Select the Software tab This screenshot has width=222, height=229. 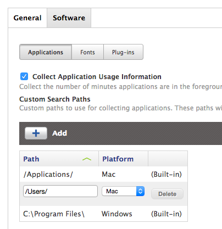69,18
